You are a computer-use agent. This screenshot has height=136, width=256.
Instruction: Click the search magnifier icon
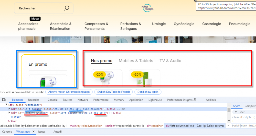(x=67, y=8)
